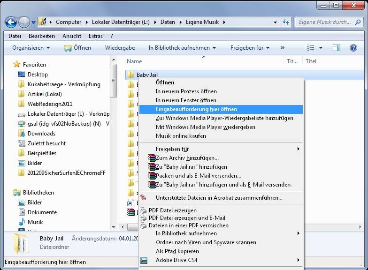Click the Titel column header
The image size is (368, 270).
pyautogui.click(x=311, y=61)
